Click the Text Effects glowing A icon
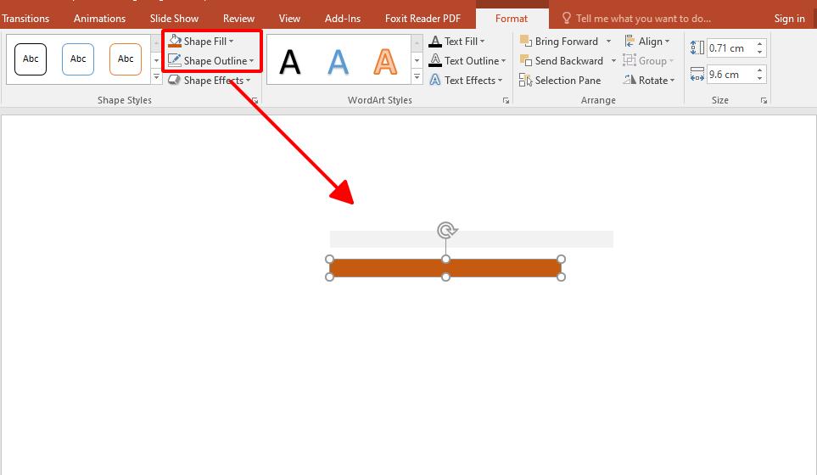Image resolution: width=817 pixels, height=475 pixels. 435,80
